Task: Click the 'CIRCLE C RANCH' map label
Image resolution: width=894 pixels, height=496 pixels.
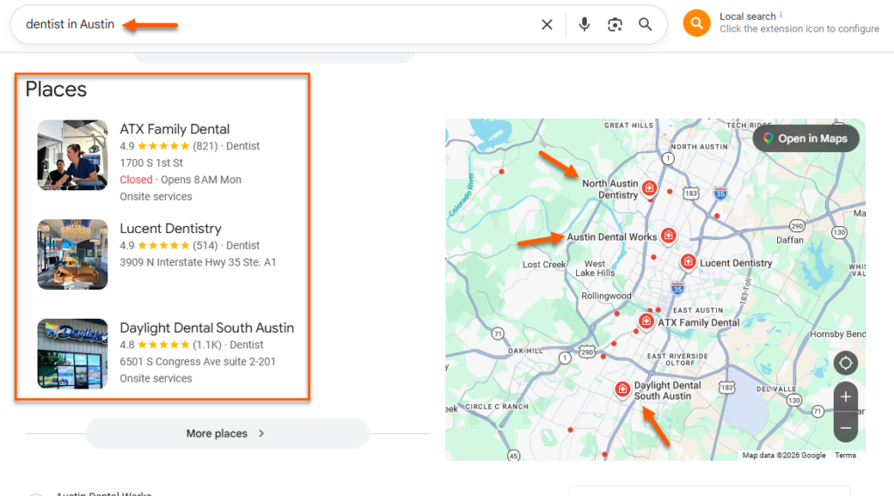Action: pos(497,406)
